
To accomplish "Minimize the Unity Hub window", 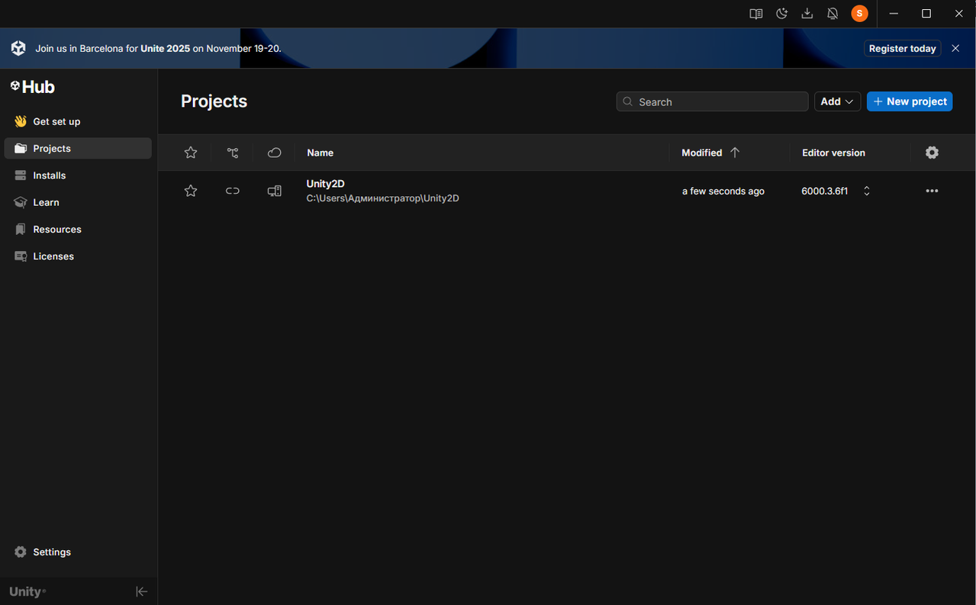I will coord(894,14).
